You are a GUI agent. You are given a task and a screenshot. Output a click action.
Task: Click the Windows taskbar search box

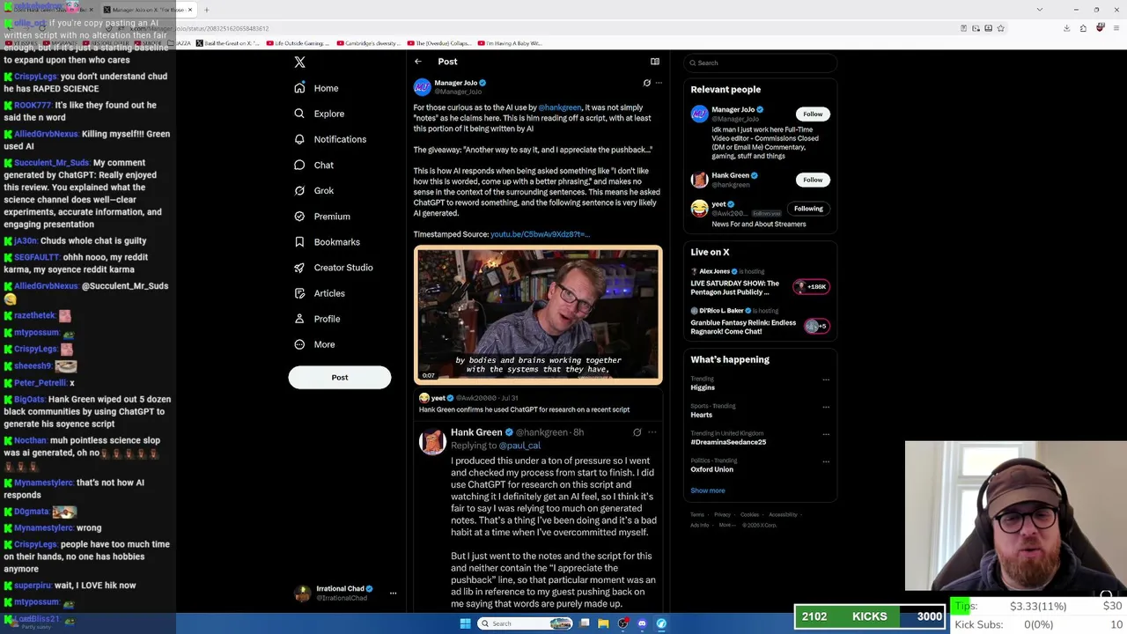[525, 623]
